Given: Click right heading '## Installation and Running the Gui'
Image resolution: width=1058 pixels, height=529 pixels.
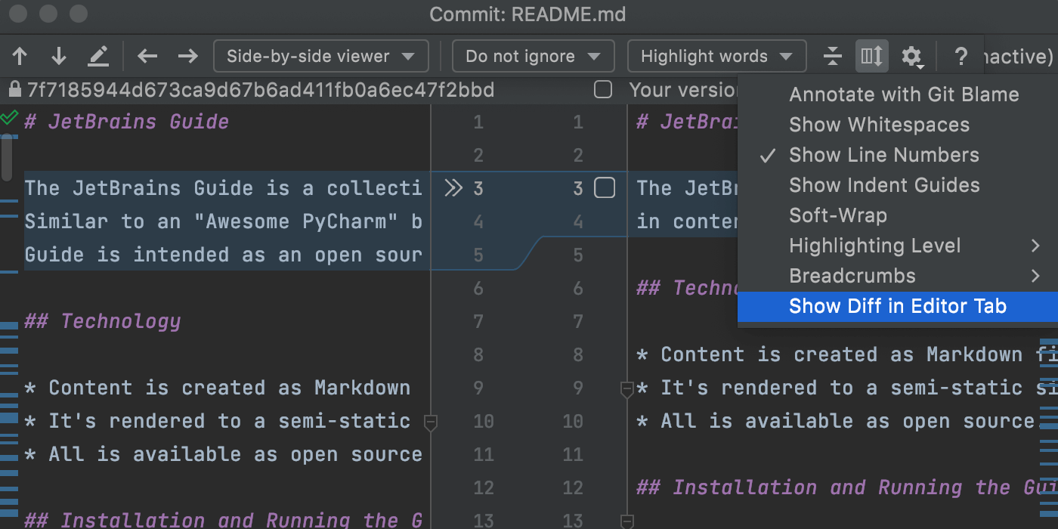Looking at the screenshot, I should click(x=847, y=487).
